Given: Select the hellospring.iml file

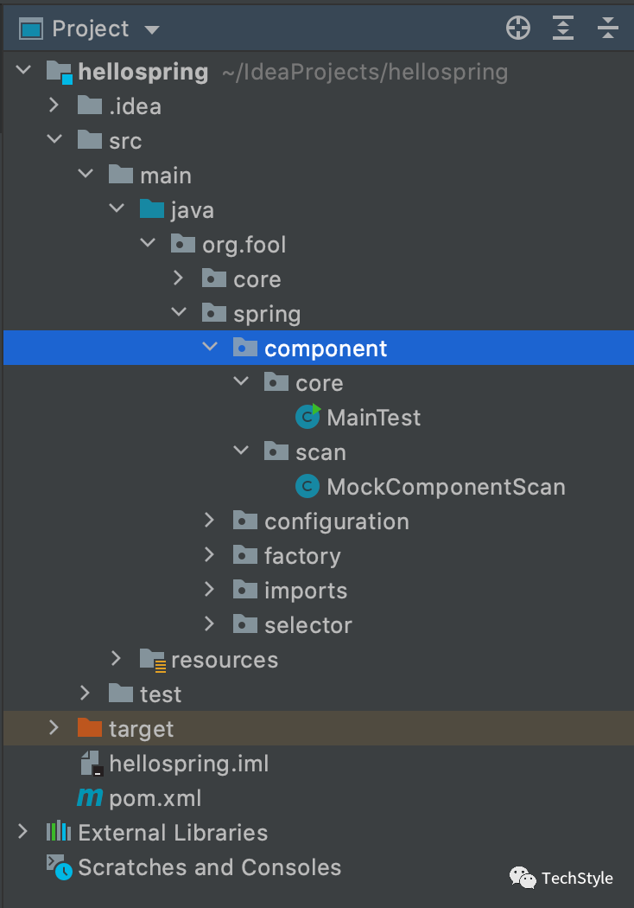Looking at the screenshot, I should pyautogui.click(x=188, y=764).
